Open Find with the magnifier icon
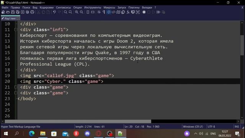 [65, 12]
